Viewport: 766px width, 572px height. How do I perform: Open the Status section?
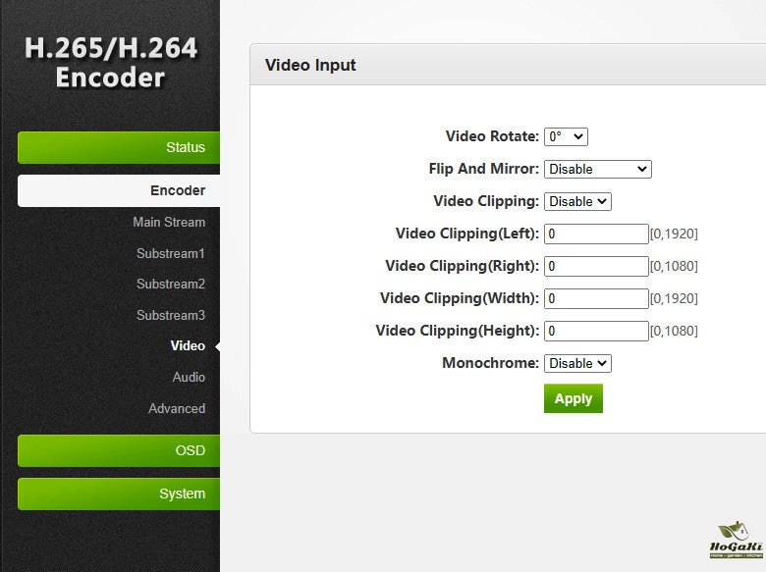click(119, 147)
